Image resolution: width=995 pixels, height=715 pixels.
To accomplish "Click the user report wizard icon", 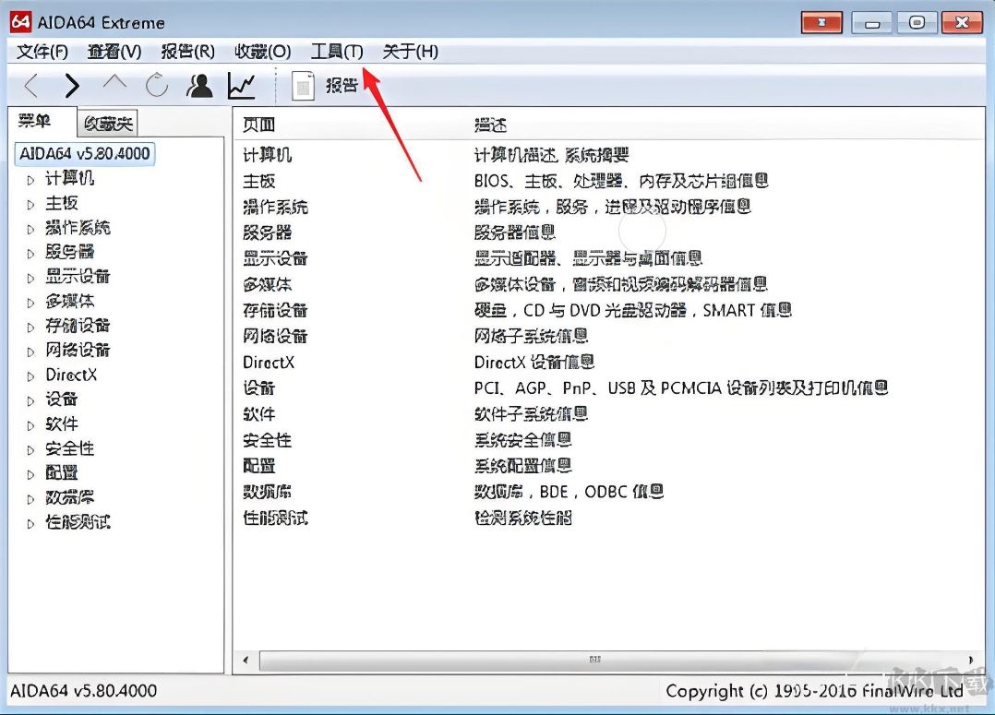I will tap(198, 85).
